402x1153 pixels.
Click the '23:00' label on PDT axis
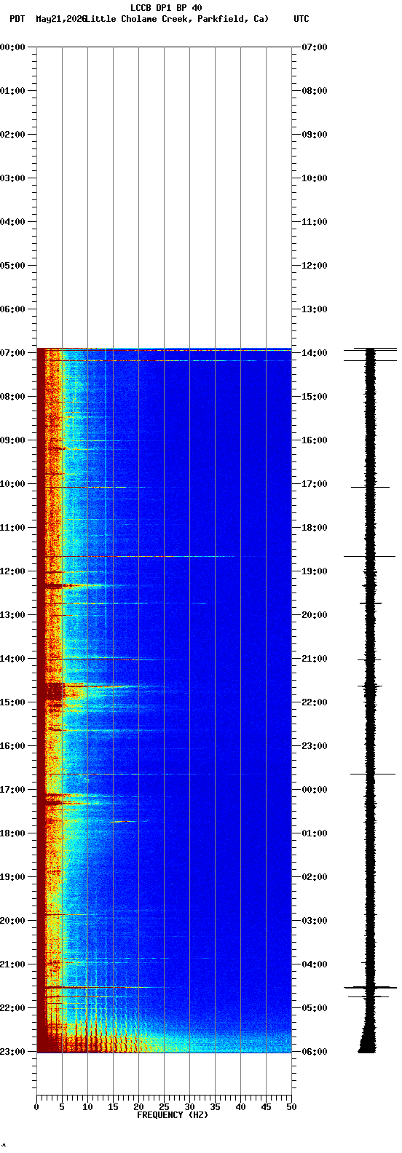tap(13, 1052)
